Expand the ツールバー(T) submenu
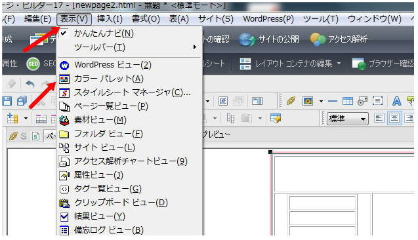Viewport: 418px width, 240px height. click(x=129, y=47)
